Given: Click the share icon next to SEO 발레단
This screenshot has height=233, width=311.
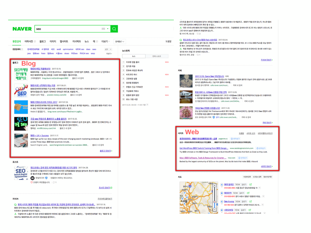Looking at the screenshot, I should click(x=251, y=184).
